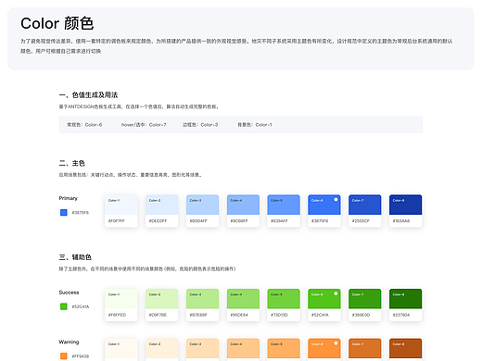Click the Primary Color-1 swatch
482x361 pixels.
pos(121,211)
